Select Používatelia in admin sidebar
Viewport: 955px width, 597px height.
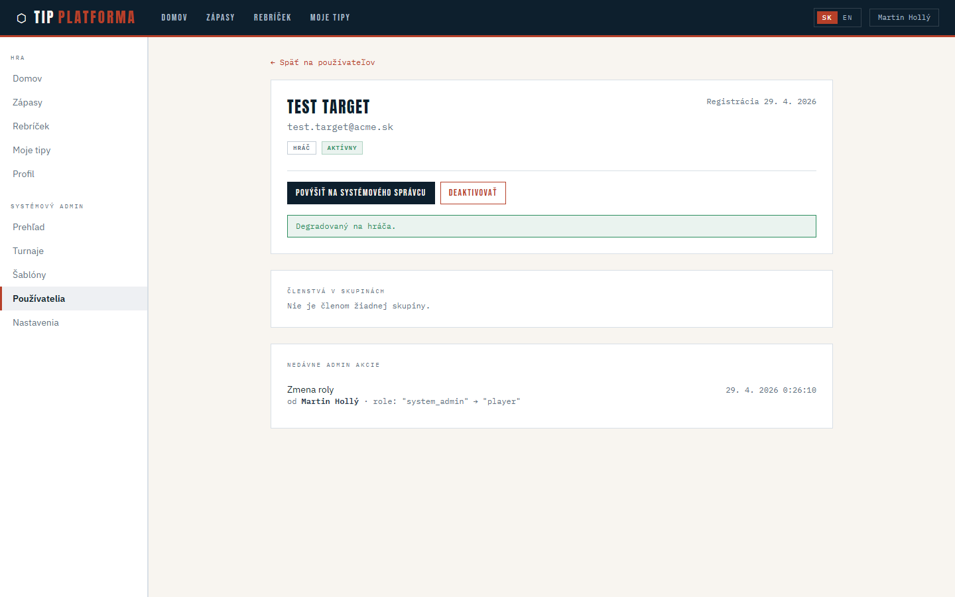click(x=39, y=298)
